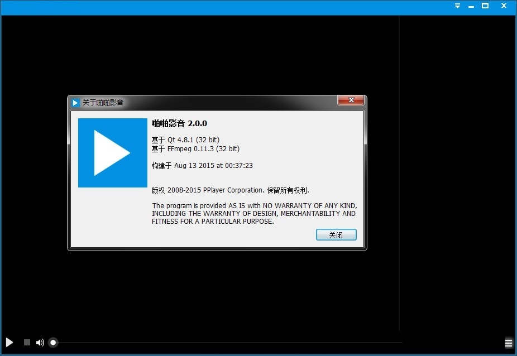Click the small player icon in dialog title bar
The image size is (517, 356).
point(75,103)
